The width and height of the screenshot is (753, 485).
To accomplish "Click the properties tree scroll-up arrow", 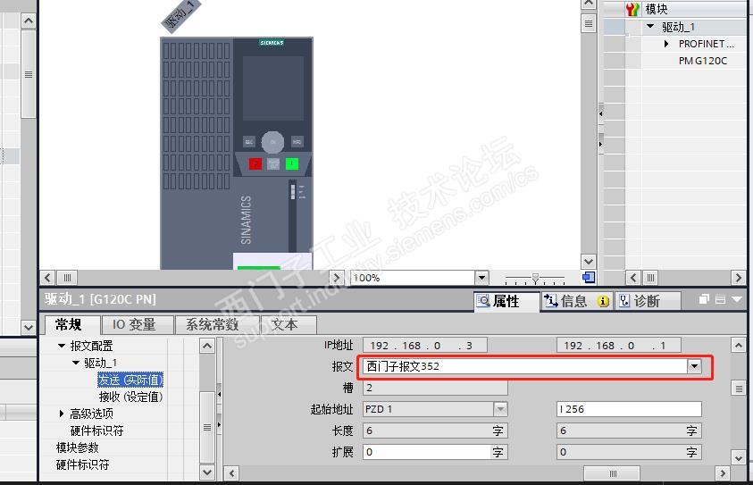I will coord(207,346).
